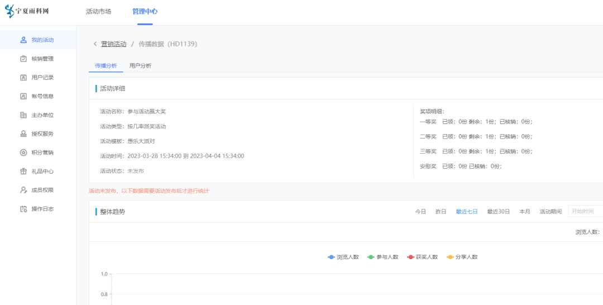603x305 pixels.
Task: Click the 活动类型: 按几率派奖活动 text
Action: click(133, 126)
